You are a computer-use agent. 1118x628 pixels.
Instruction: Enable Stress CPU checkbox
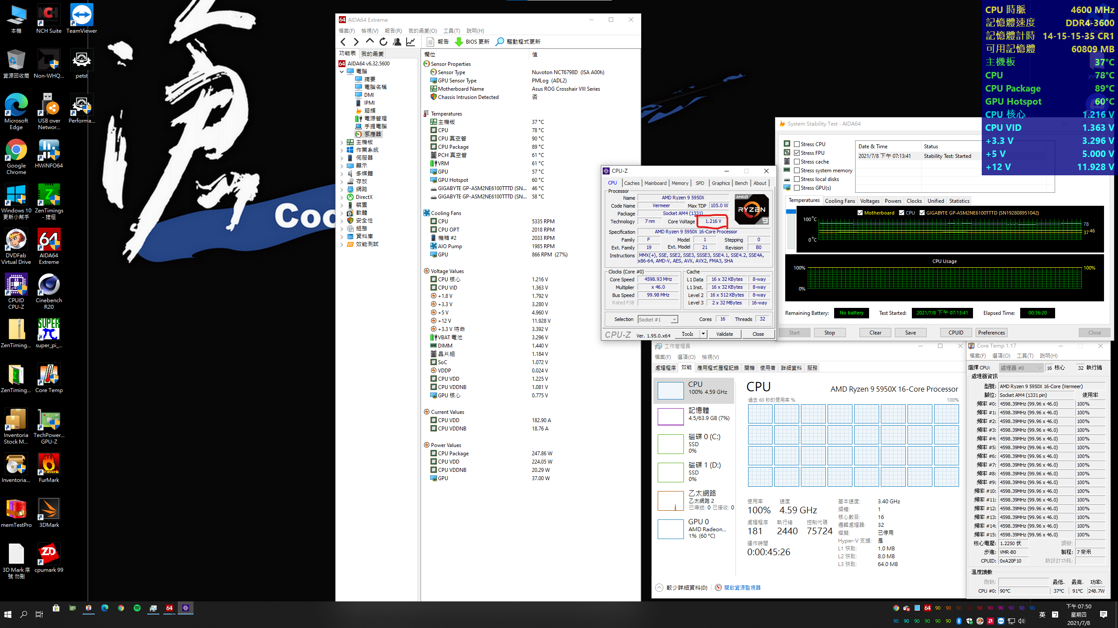(797, 144)
